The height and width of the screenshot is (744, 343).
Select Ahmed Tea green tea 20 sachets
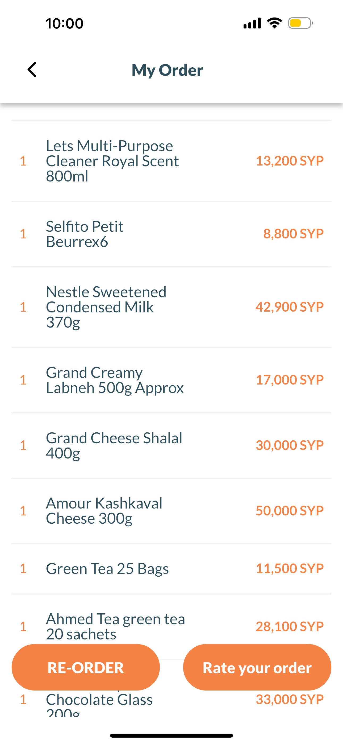coord(115,626)
